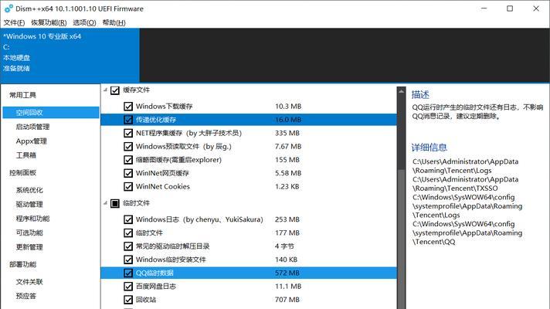Click the 控制面板 section label

[x=23, y=172]
